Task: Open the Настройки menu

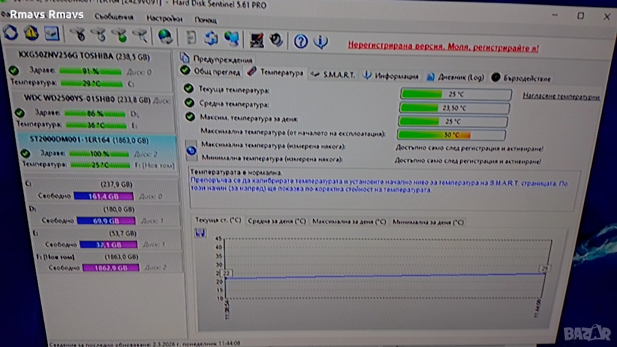Action: [x=164, y=19]
